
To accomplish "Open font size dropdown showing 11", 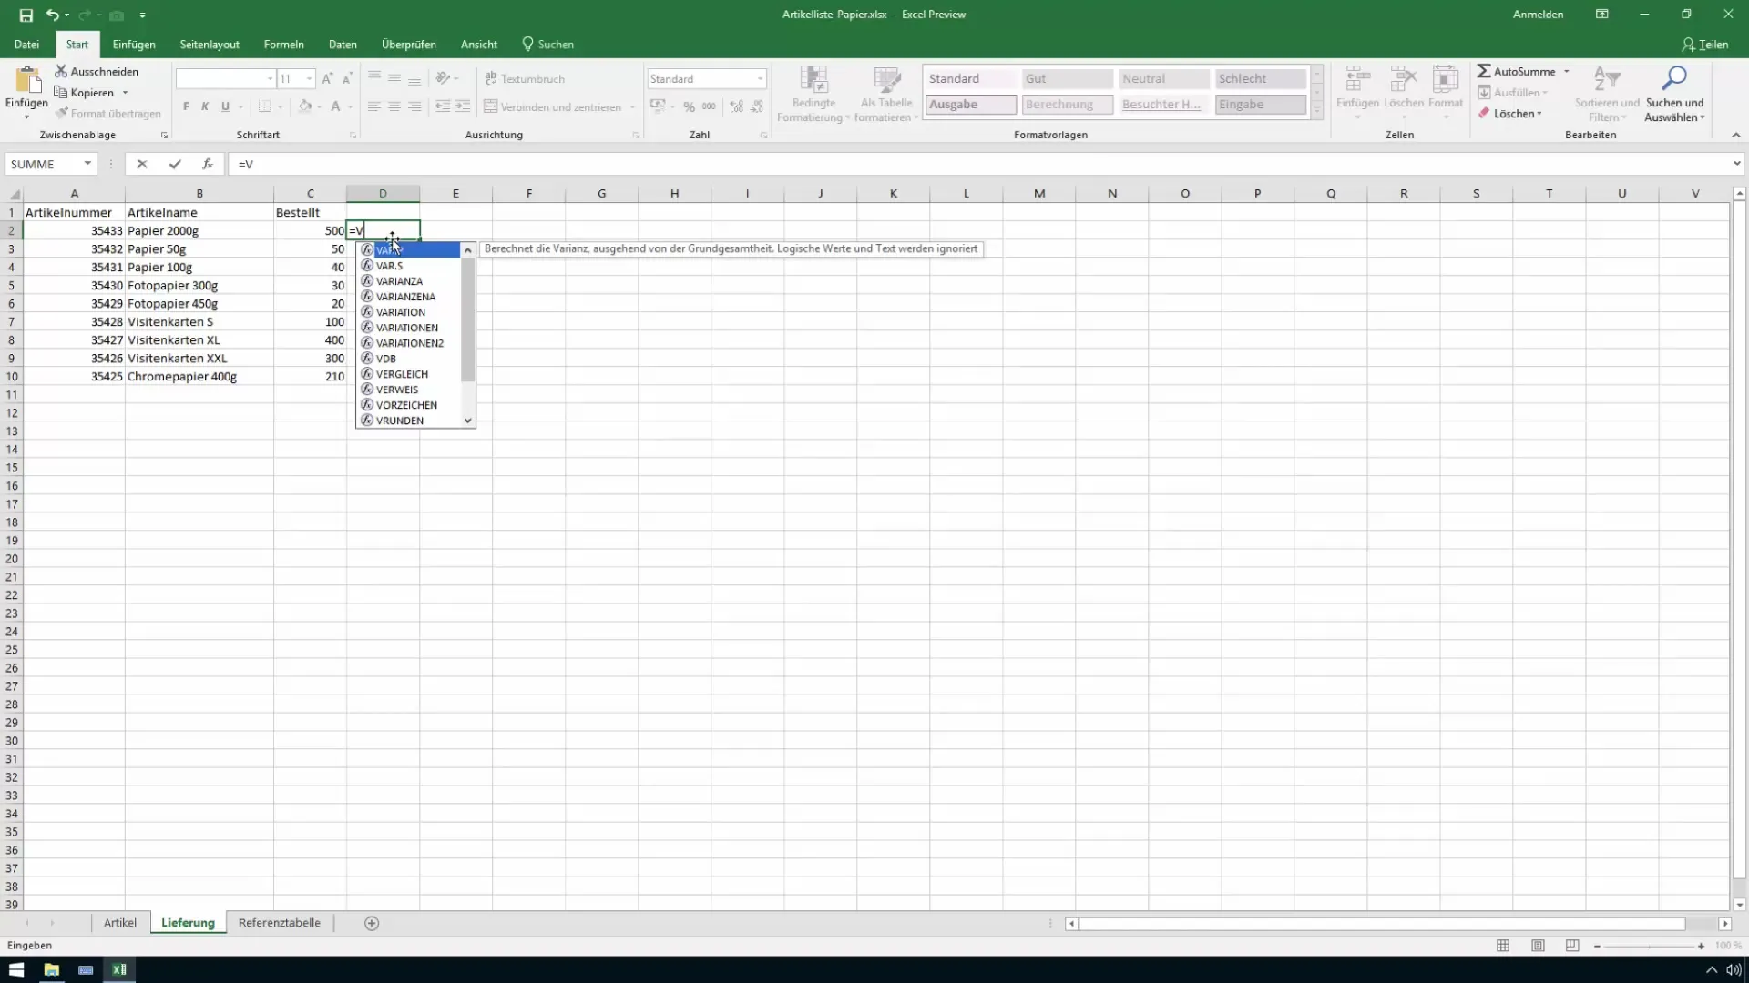I will point(310,79).
